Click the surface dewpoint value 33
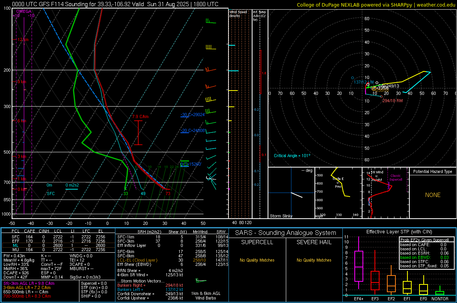Image resolution: width=457 pixels, height=303 pixels. click(125, 193)
